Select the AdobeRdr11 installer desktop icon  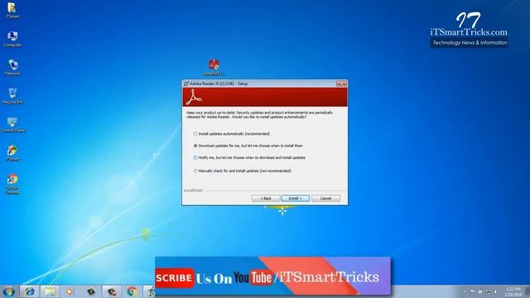click(214, 67)
